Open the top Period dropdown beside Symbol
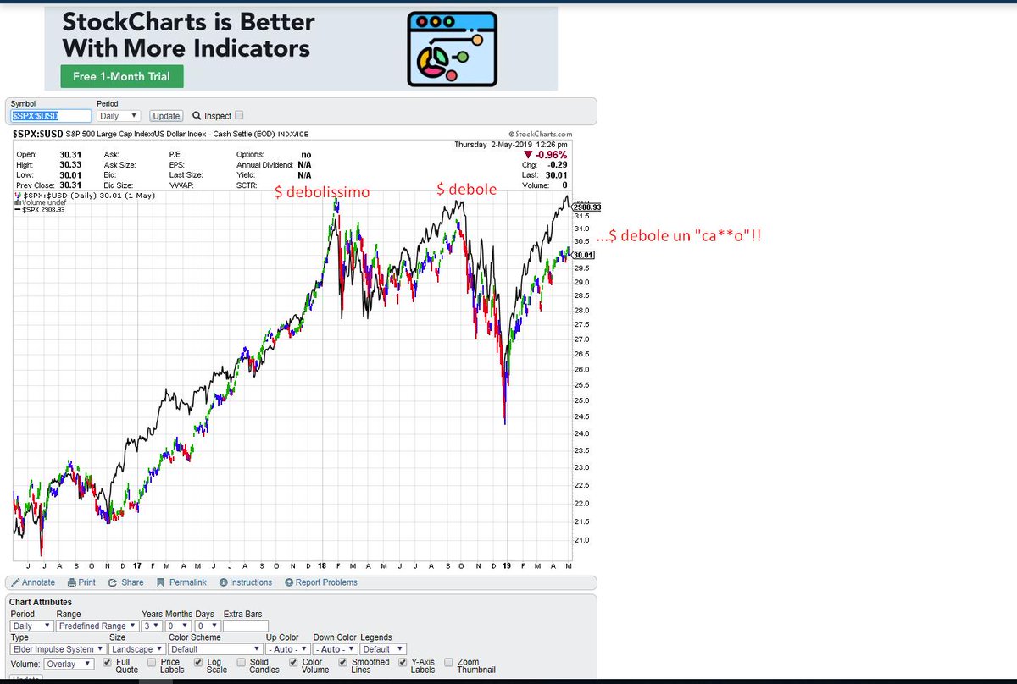1017x684 pixels. [x=119, y=116]
